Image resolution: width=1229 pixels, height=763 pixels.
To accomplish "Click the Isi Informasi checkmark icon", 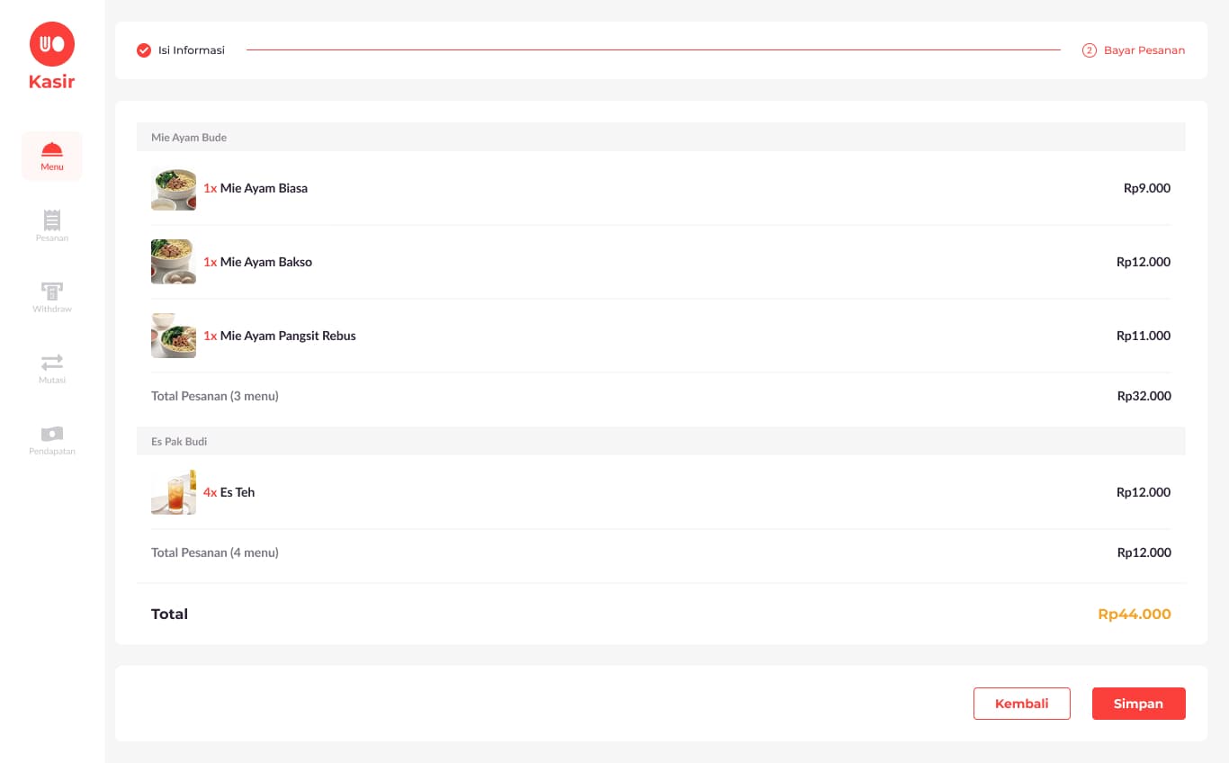I will [144, 50].
